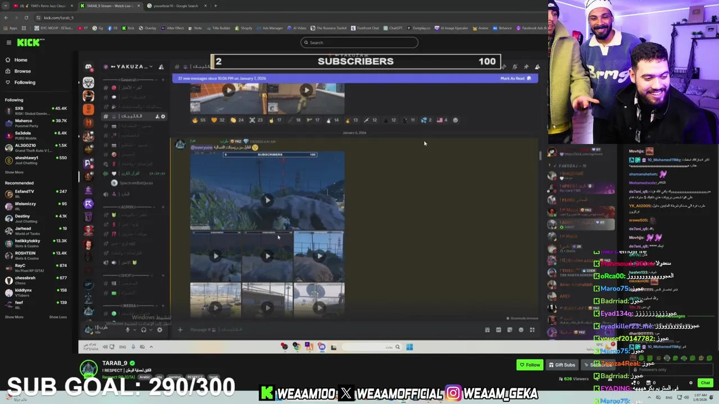Screen dimensions: 719x404
Task: Open Discord direct messages home icon
Action: point(88,67)
